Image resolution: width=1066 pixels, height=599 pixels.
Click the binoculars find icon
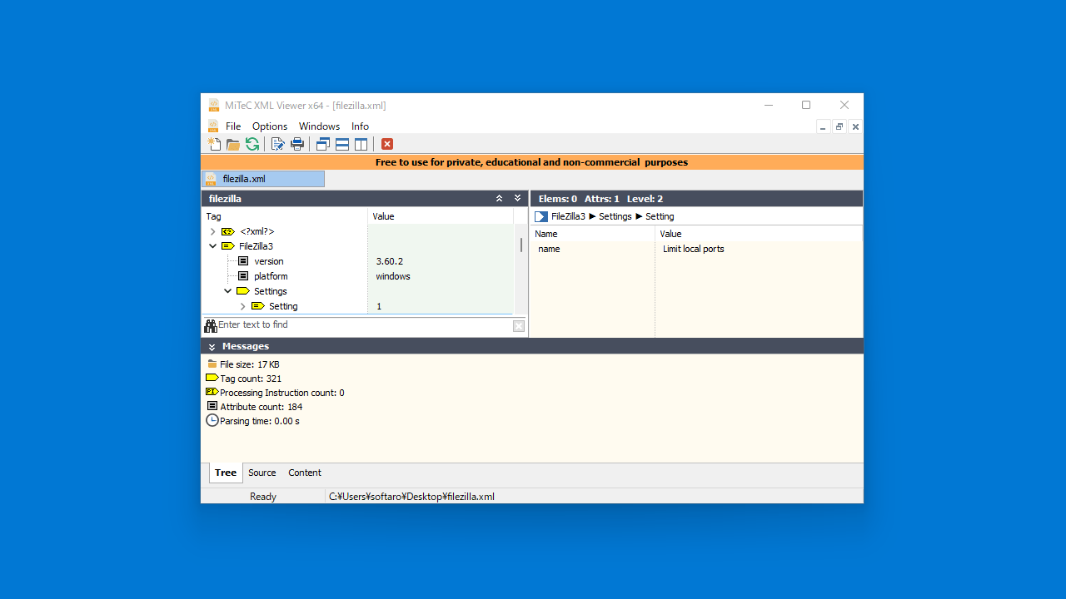pyautogui.click(x=211, y=325)
